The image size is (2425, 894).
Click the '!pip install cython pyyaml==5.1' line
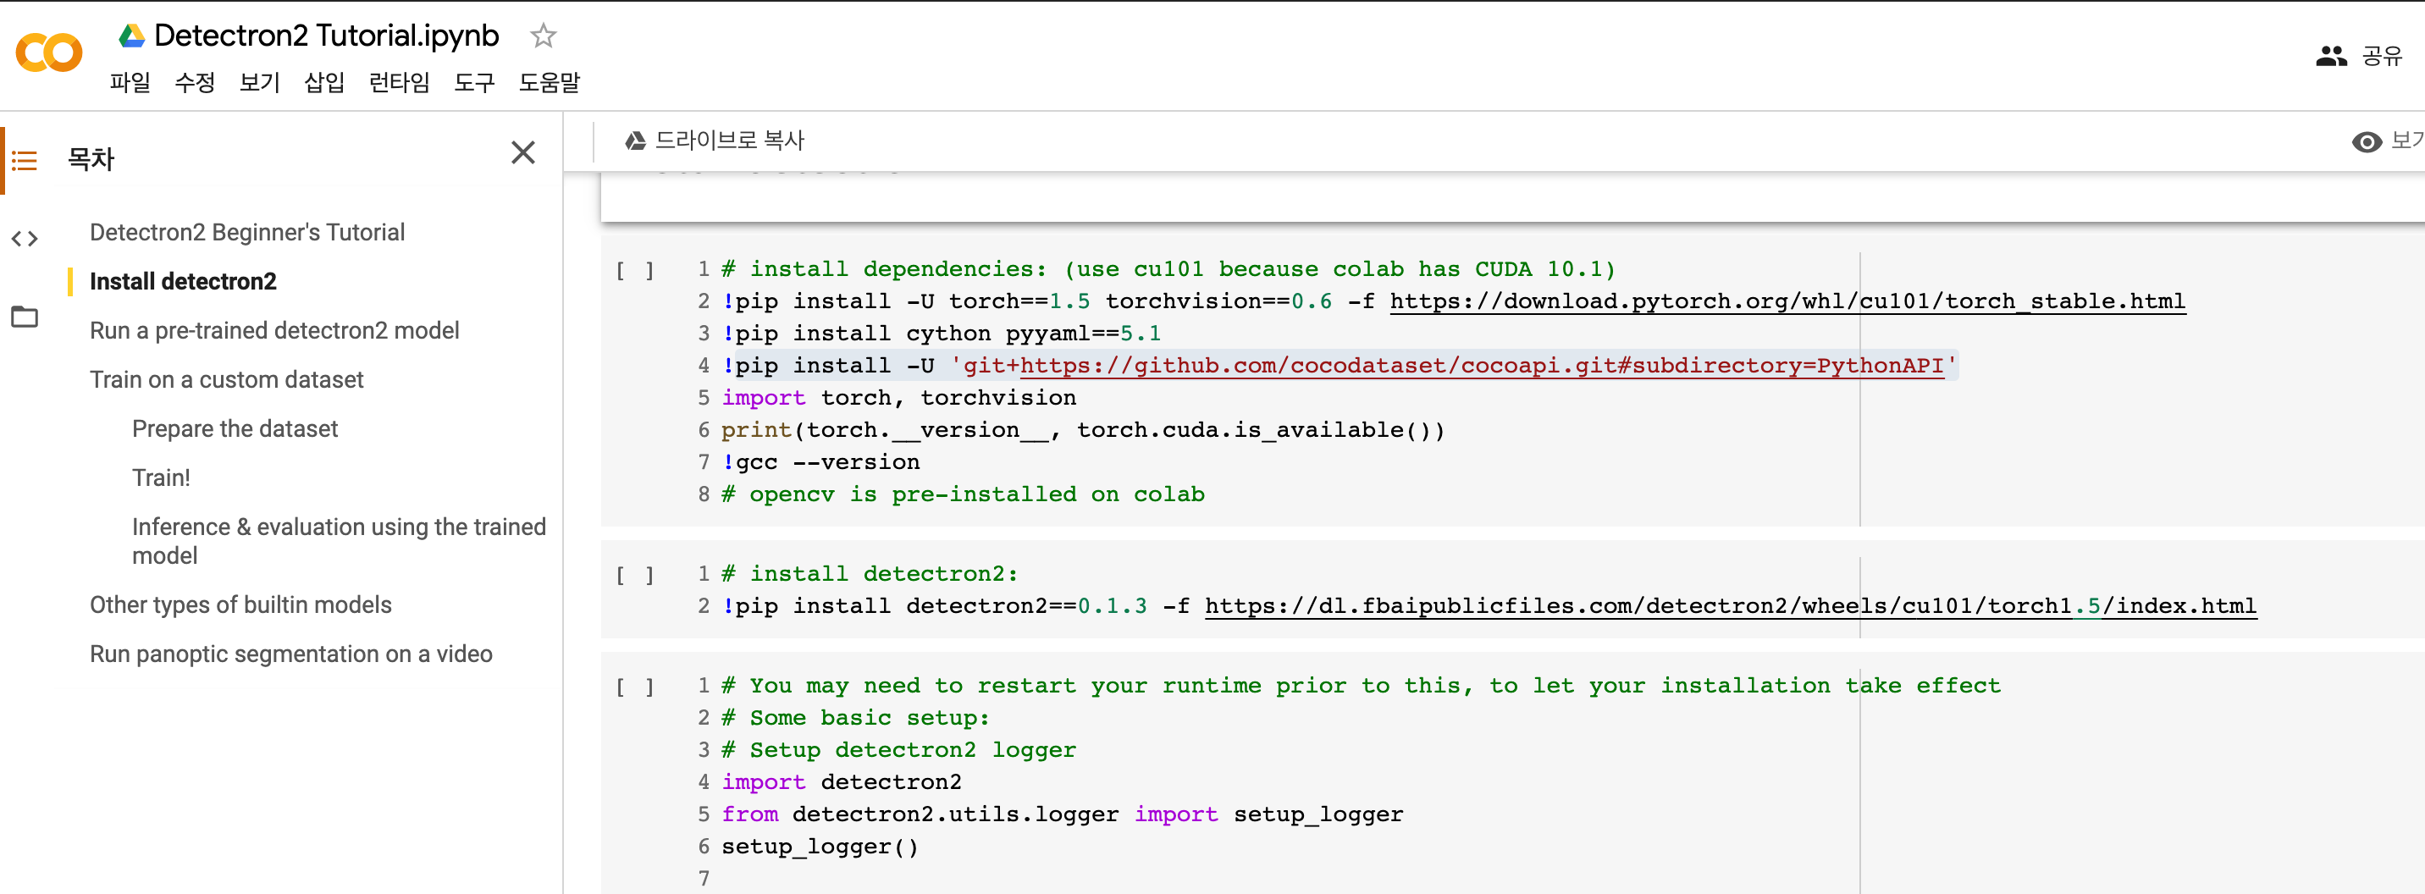tap(942, 333)
